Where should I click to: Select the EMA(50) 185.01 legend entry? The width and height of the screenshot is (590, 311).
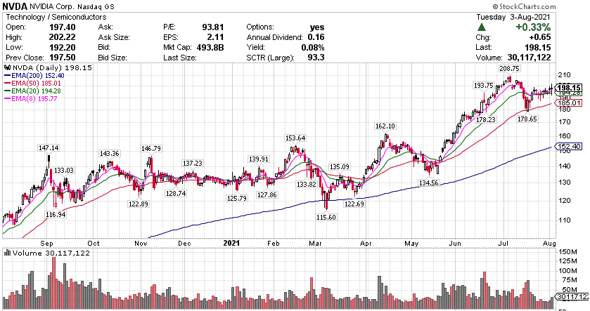(x=33, y=84)
